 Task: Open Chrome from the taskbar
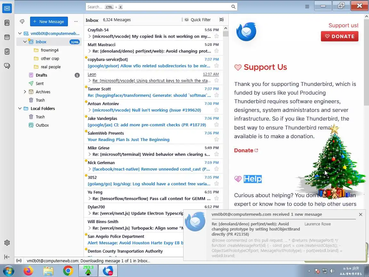tap(68, 271)
